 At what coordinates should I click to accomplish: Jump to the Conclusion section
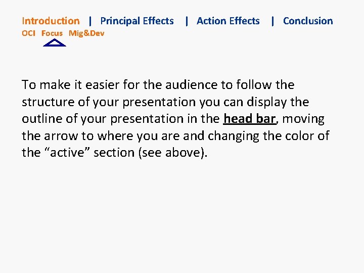308,21
